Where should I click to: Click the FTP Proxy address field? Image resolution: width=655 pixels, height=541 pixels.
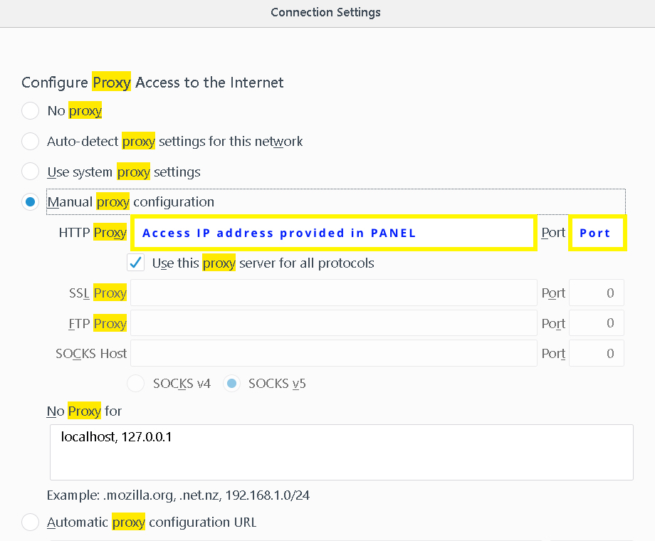[334, 323]
